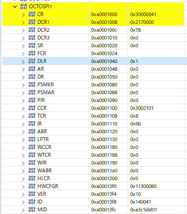The image size is (187, 214).
Task: Click CCR value 0x3002101
Action: [142, 108]
